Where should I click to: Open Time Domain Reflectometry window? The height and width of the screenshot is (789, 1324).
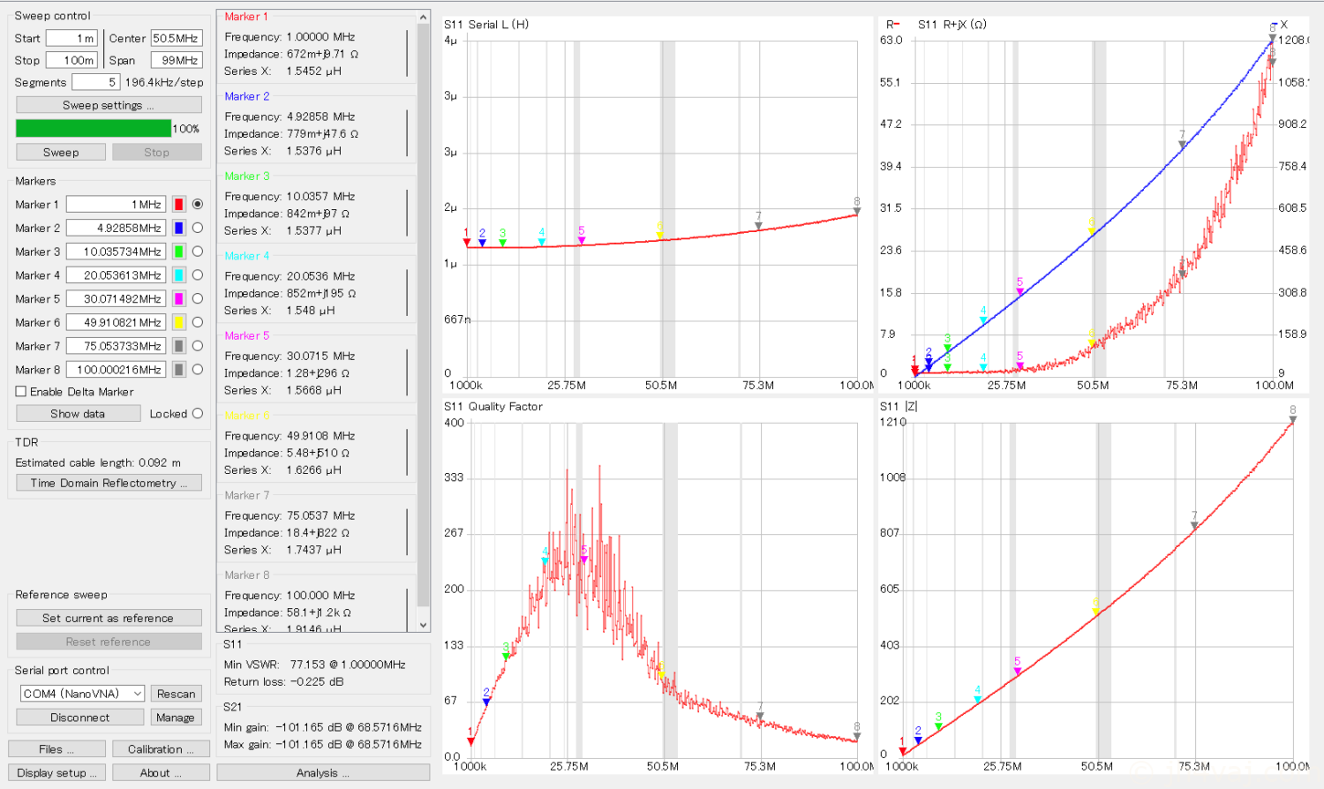click(x=109, y=484)
